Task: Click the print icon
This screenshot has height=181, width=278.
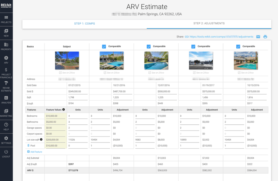Action: [x=265, y=36]
